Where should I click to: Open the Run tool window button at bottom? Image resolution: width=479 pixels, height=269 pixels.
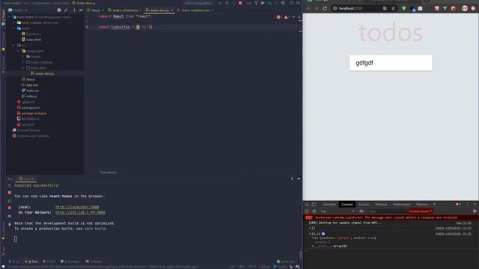(31, 262)
